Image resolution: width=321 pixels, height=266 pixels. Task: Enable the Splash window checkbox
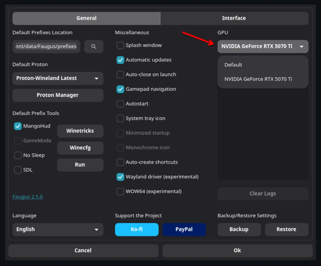pos(120,45)
